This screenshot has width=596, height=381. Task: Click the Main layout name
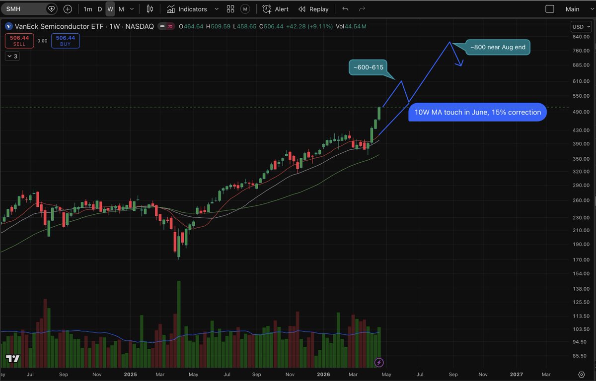pos(572,9)
